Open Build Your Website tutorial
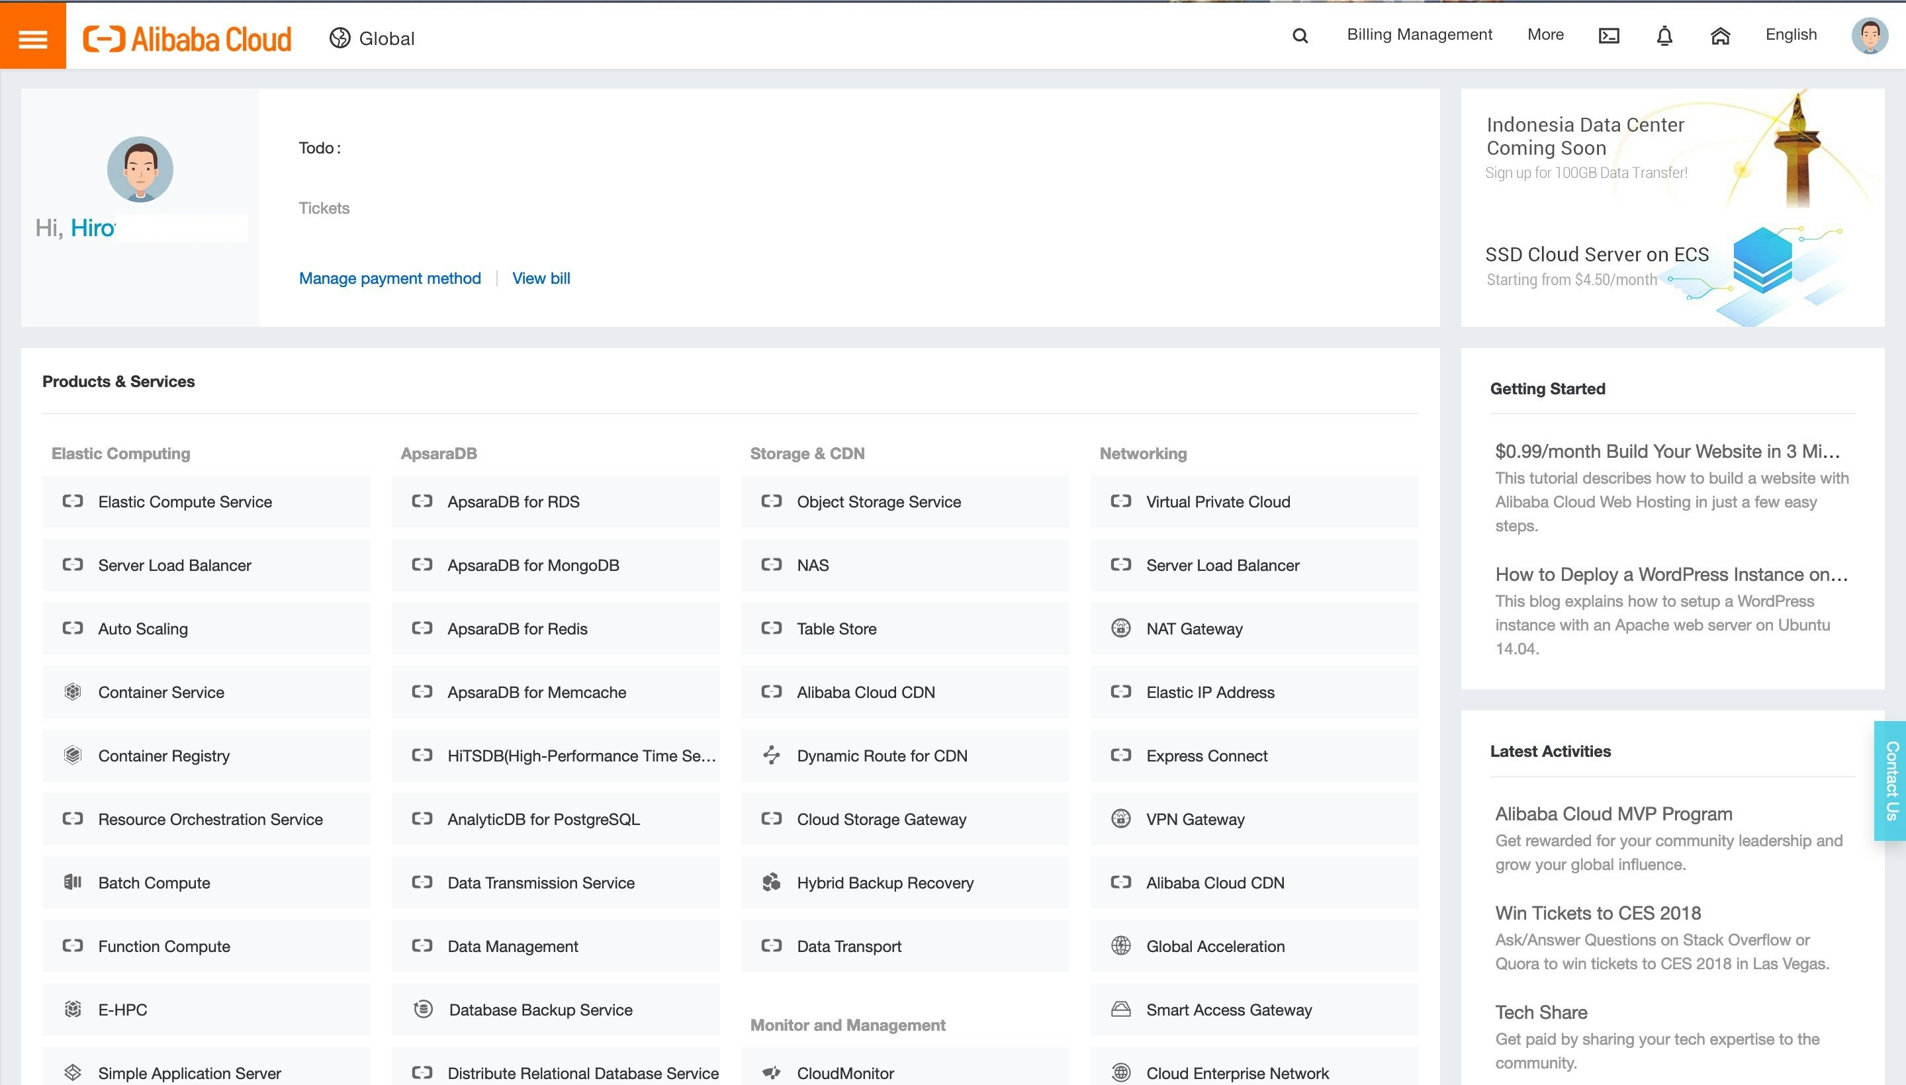 1668,451
